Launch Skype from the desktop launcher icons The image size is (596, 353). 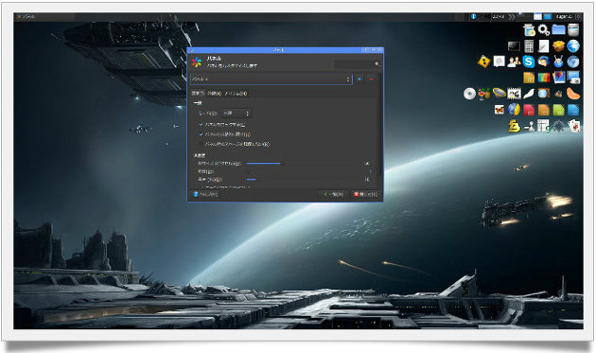tap(528, 62)
